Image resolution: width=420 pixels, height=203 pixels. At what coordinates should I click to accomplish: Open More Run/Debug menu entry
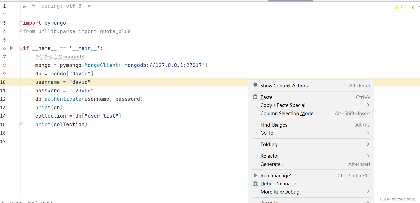pos(311,192)
